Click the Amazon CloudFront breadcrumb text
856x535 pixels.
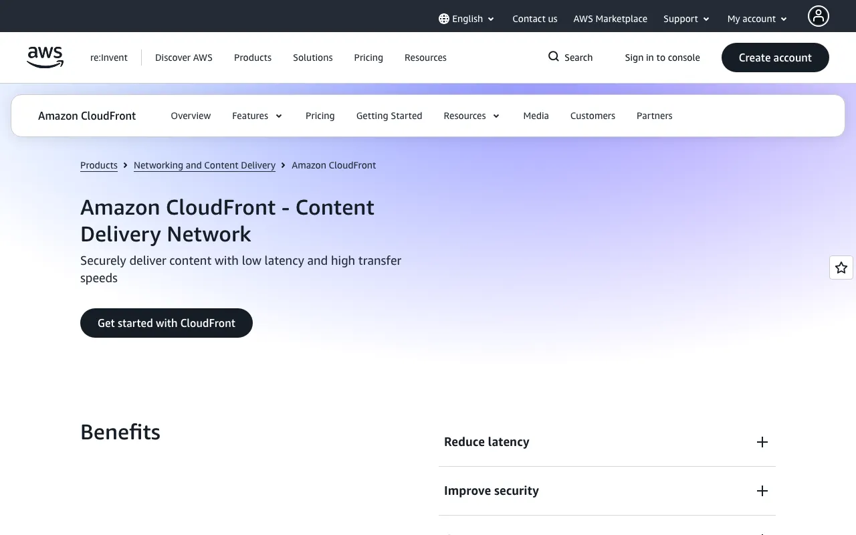pyautogui.click(x=334, y=165)
